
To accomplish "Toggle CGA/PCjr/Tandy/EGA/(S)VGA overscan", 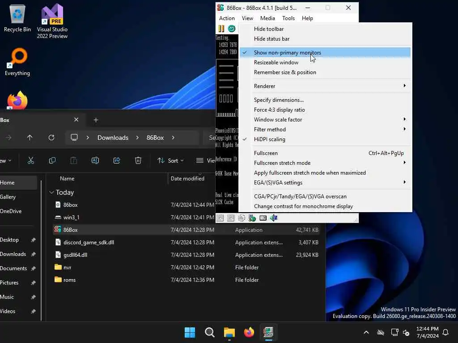I will (x=325, y=197).
